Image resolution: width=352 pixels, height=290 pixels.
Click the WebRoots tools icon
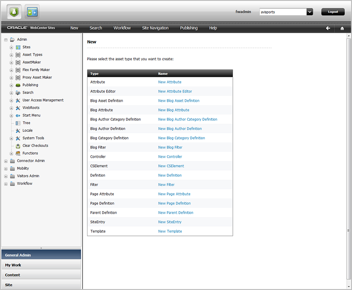pyautogui.click(x=18, y=108)
